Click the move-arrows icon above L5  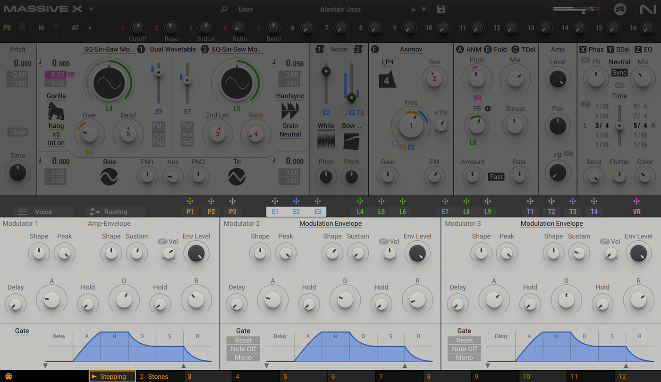click(381, 201)
